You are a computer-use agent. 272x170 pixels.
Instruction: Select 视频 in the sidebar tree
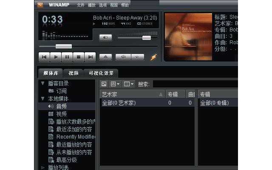click(x=61, y=114)
